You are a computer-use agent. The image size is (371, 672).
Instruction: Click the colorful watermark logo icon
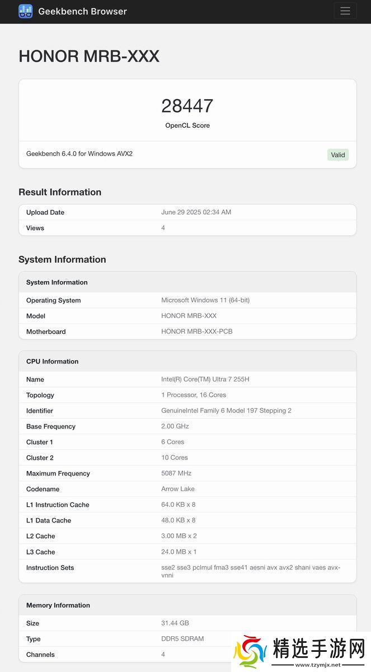[250, 652]
